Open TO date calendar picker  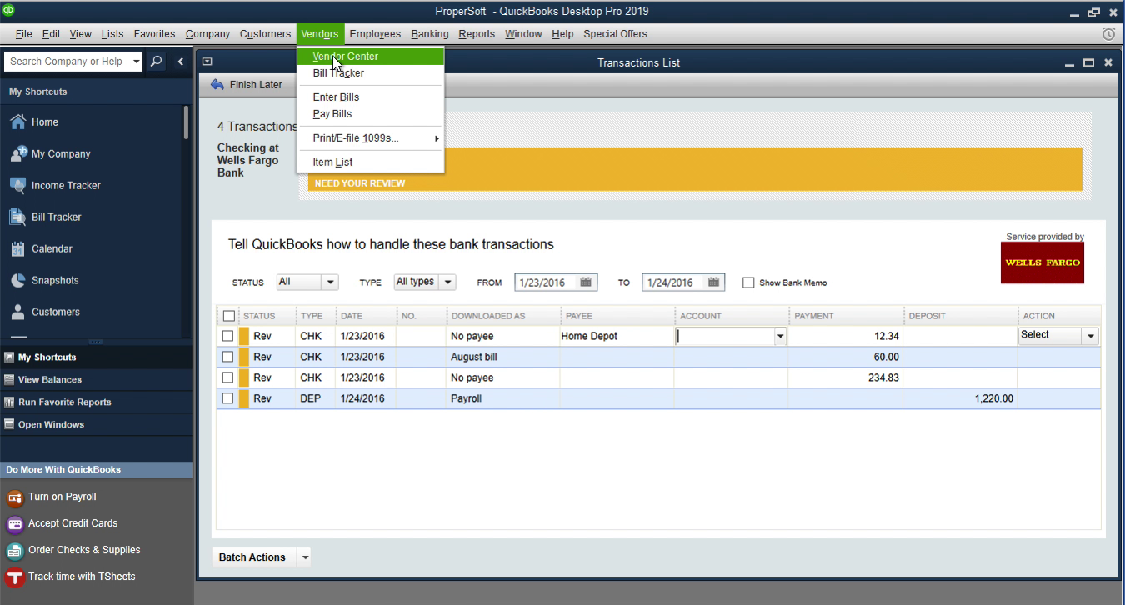713,282
